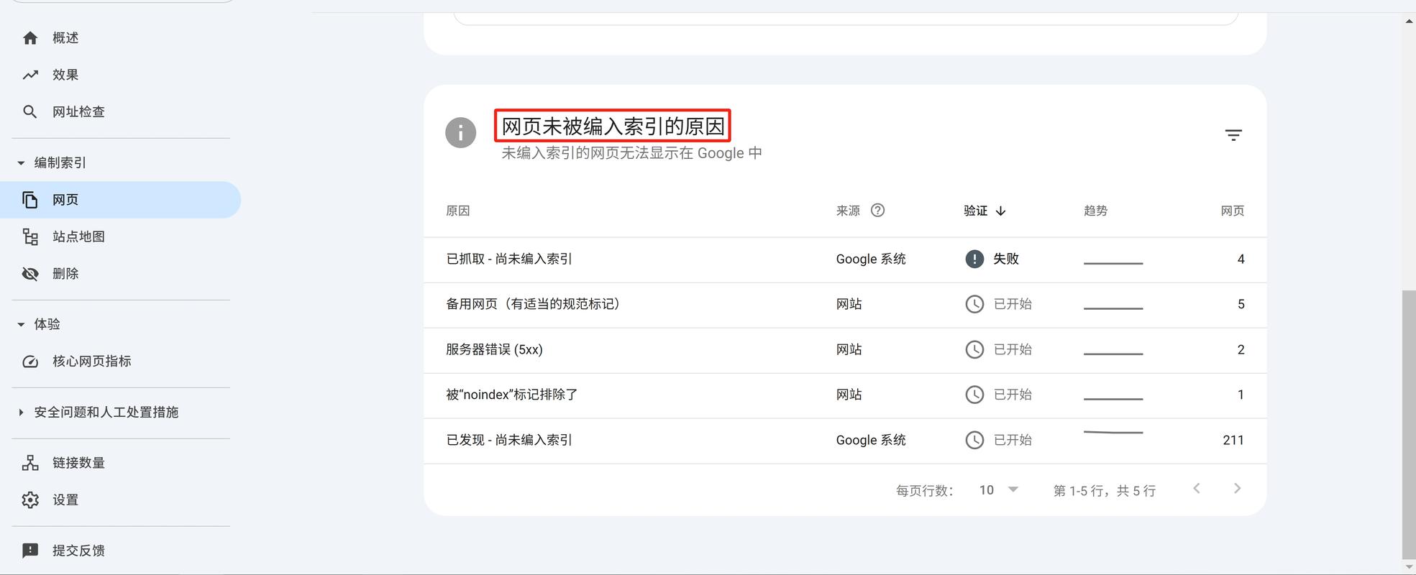Viewport: 1416px width, 575px height.
Task: Click the 提交反馈 feedback icon
Action: point(30,550)
